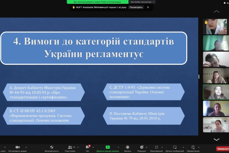Click answer D about Постанова № 79
Screen dimensions: 229x153
click(144, 116)
